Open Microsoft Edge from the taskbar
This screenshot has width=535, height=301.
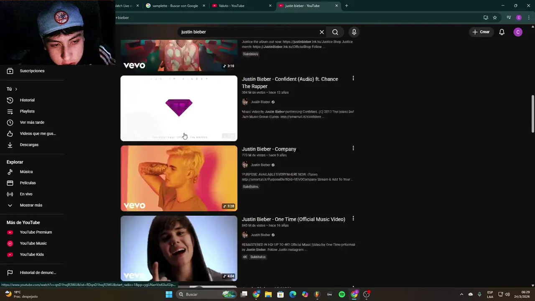(x=293, y=294)
